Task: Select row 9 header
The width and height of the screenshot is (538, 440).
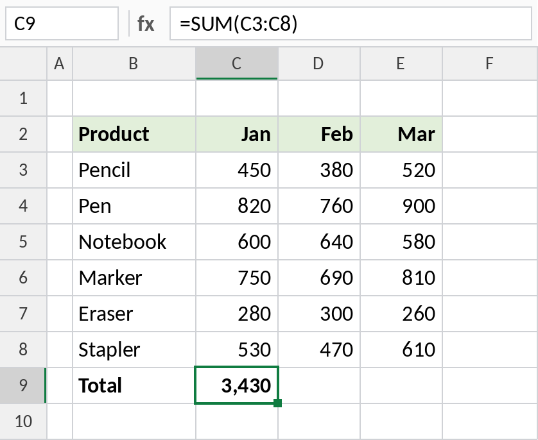Action: (x=23, y=385)
